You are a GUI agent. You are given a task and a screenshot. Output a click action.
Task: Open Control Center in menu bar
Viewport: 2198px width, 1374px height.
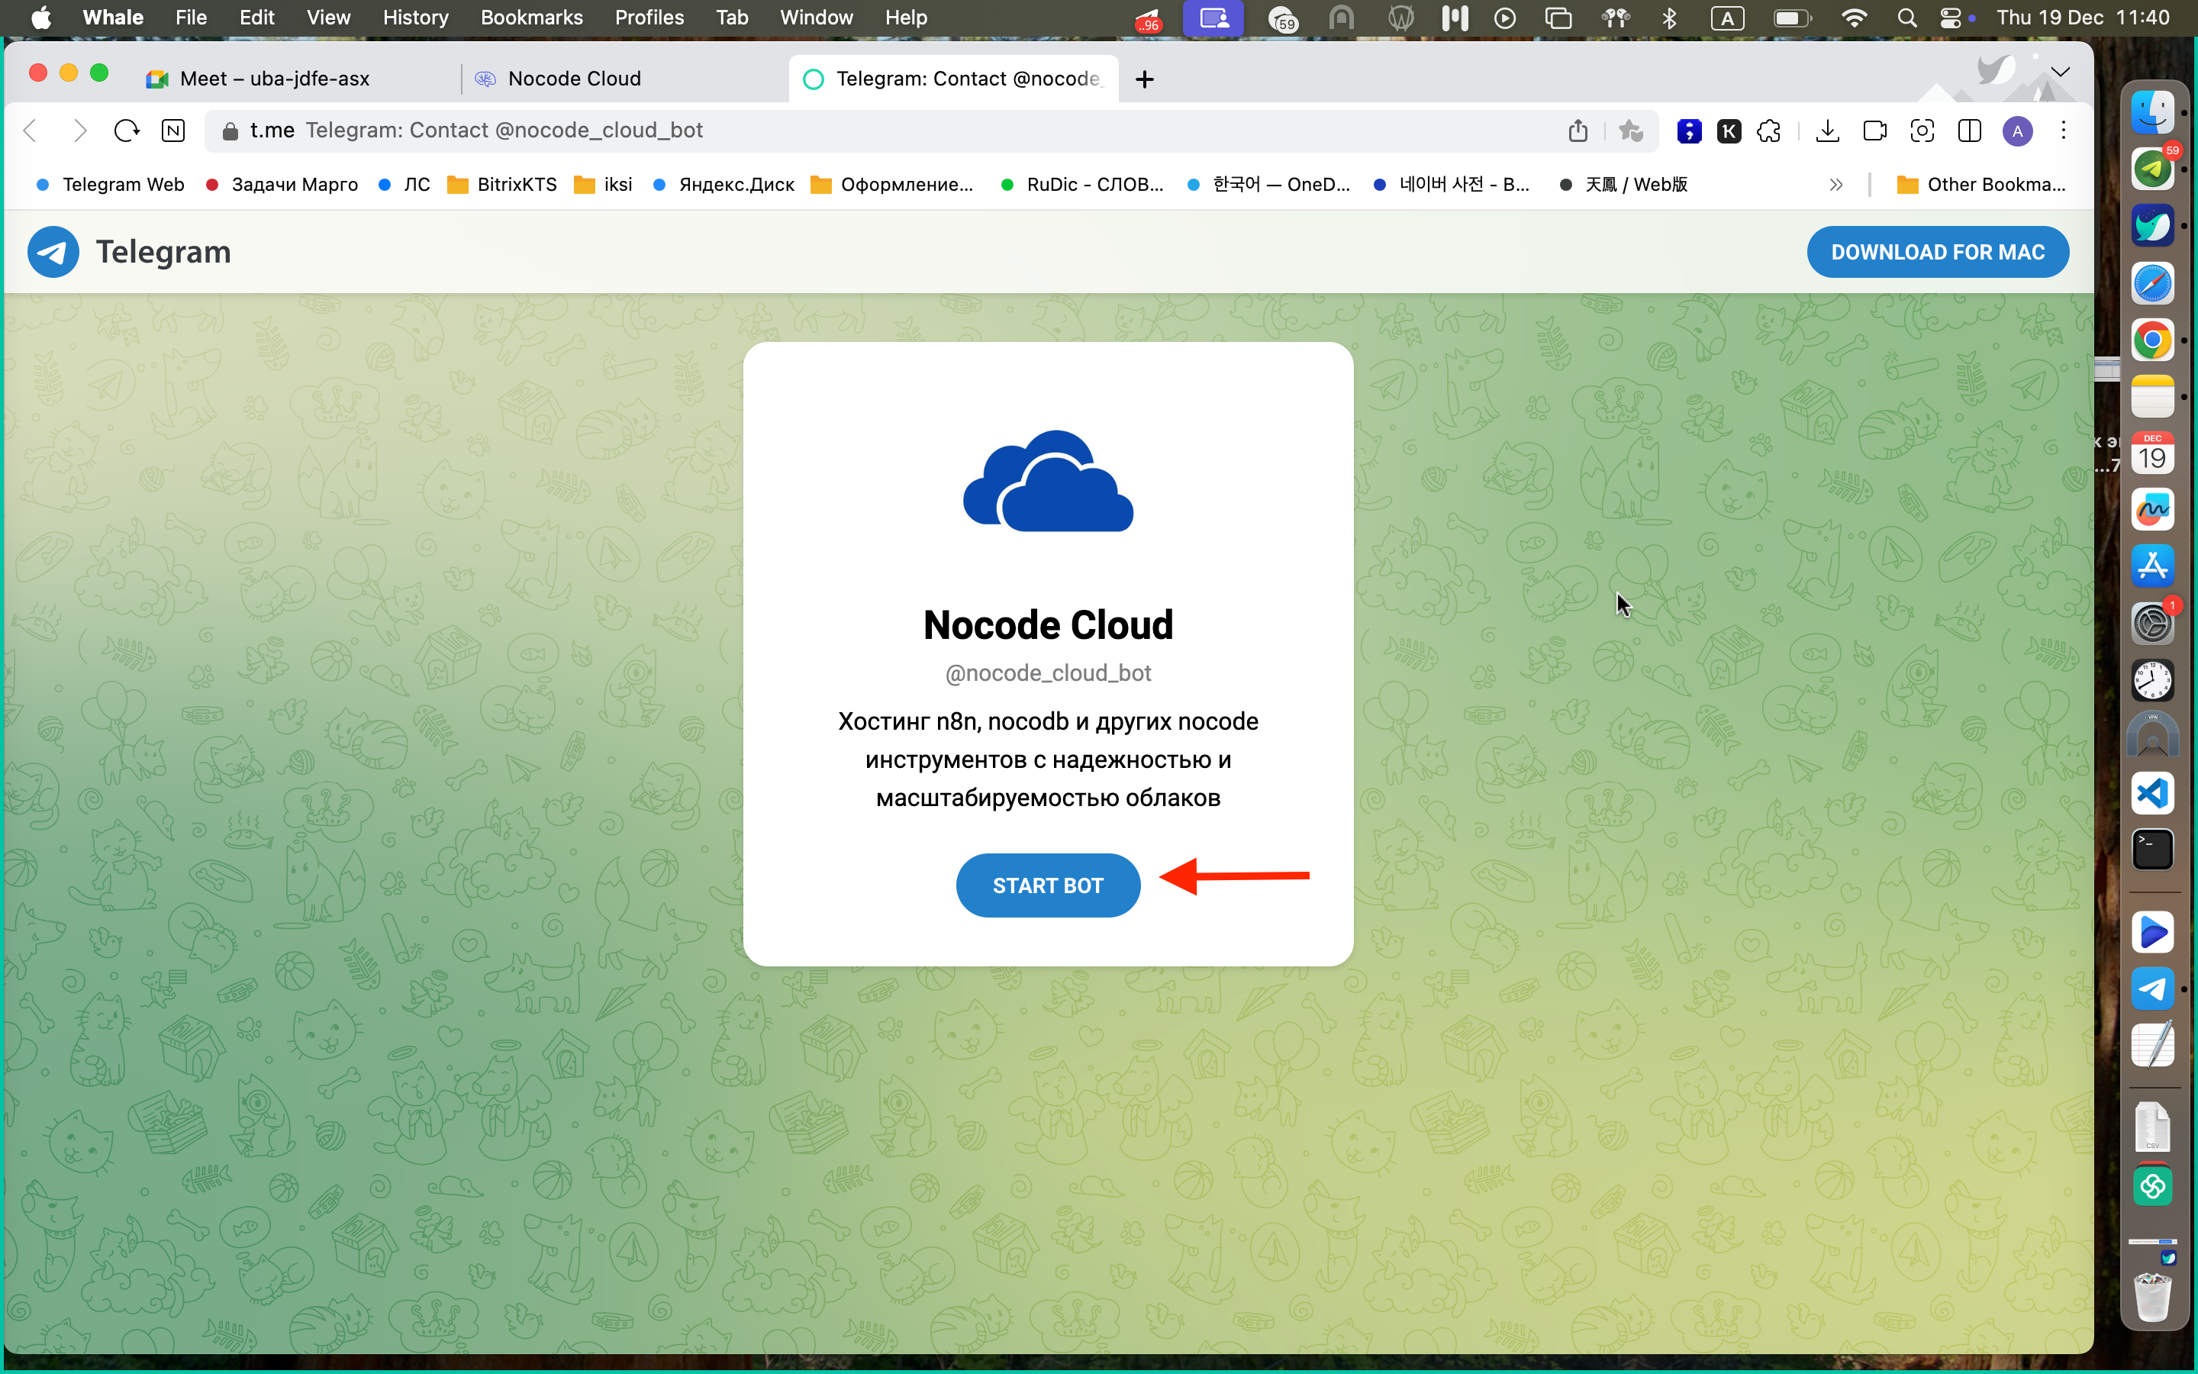1949,18
